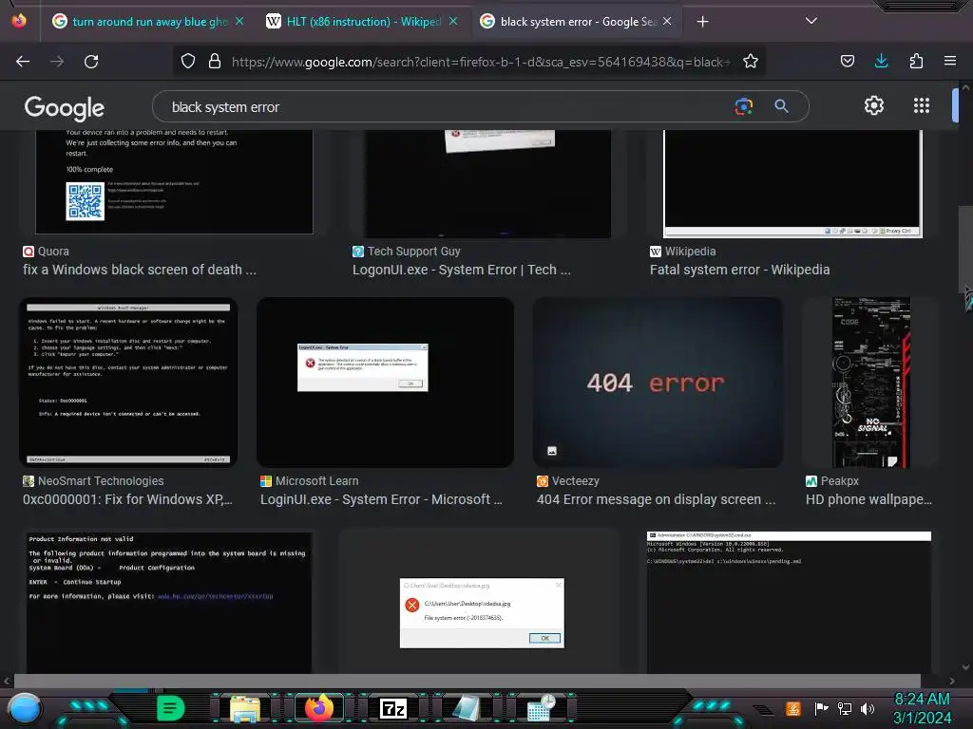Reload the current page
This screenshot has height=729, width=973.
coord(91,62)
